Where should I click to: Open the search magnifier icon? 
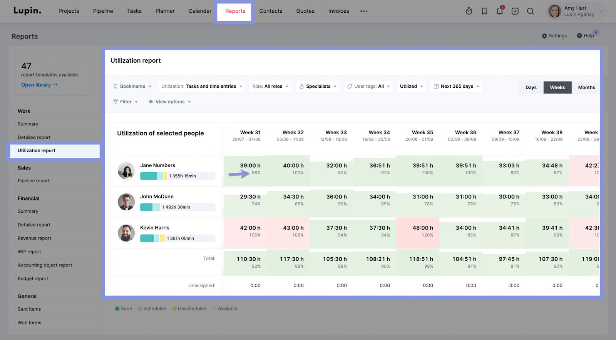pos(531,11)
